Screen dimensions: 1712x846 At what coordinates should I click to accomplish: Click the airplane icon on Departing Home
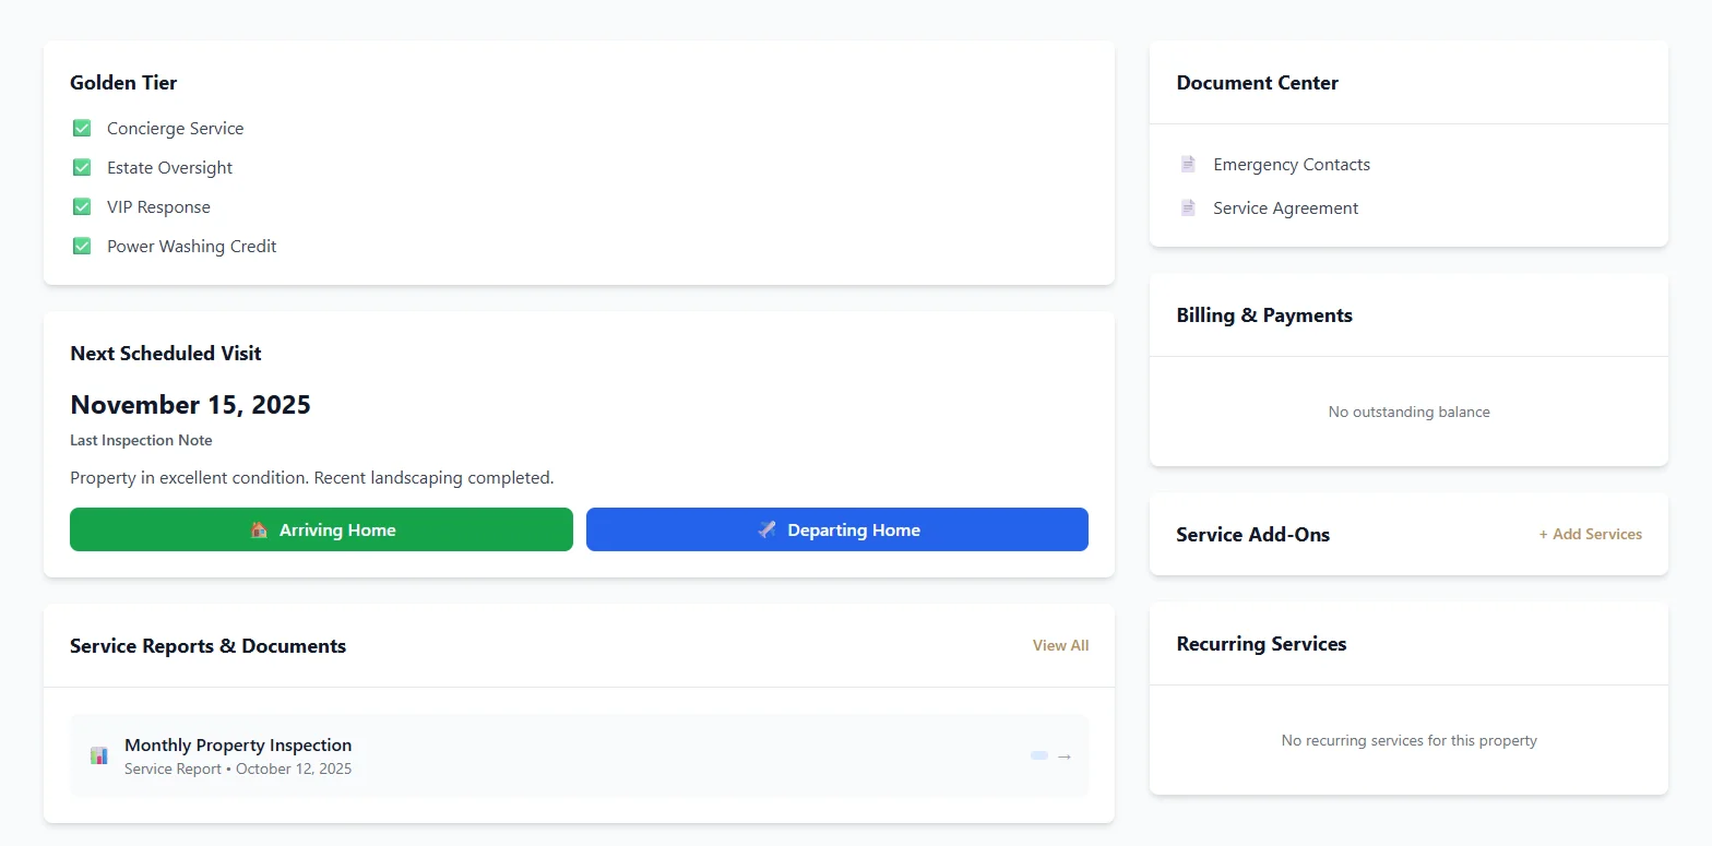click(x=766, y=530)
